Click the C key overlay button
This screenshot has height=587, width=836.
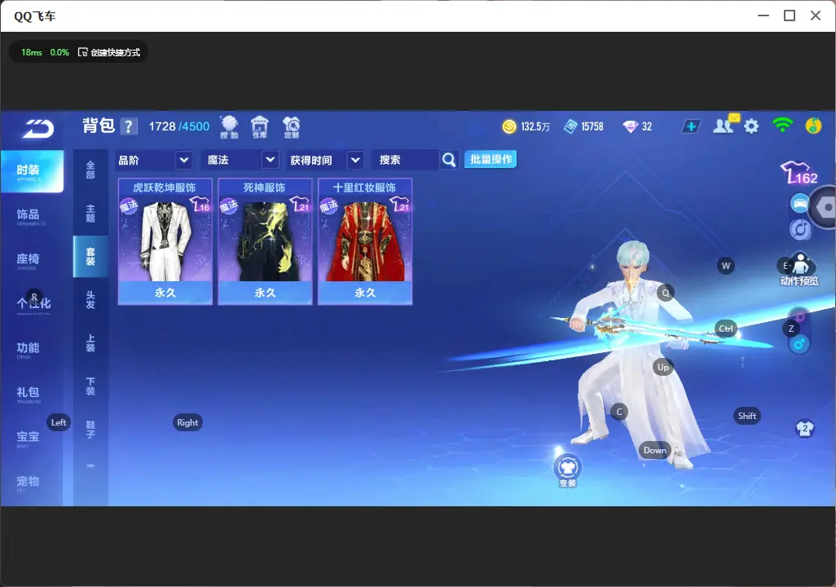tap(619, 412)
